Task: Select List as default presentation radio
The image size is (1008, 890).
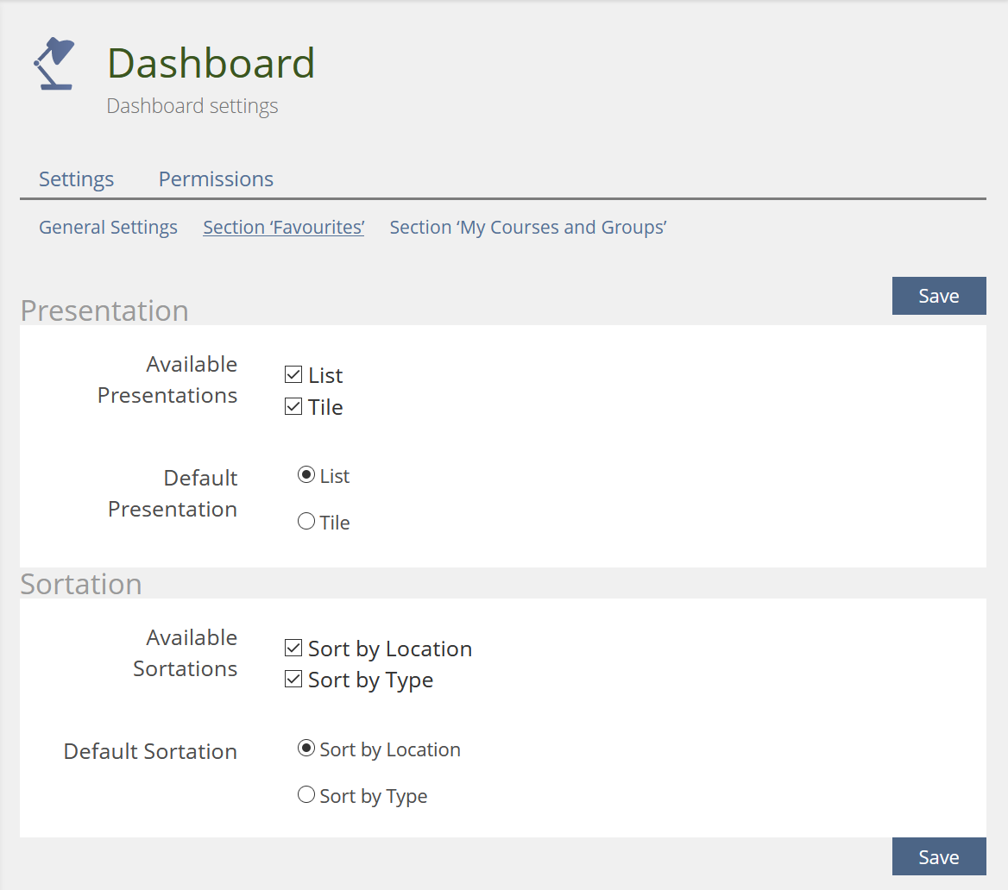Action: click(x=306, y=475)
